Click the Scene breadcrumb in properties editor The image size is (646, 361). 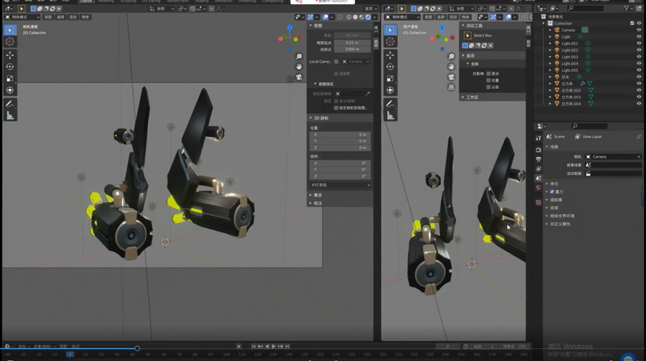556,136
